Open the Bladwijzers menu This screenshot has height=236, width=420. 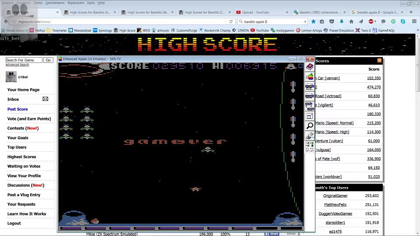(x=75, y=3)
